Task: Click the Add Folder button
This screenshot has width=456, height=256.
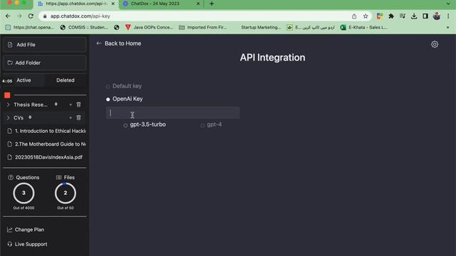Action: tap(44, 63)
